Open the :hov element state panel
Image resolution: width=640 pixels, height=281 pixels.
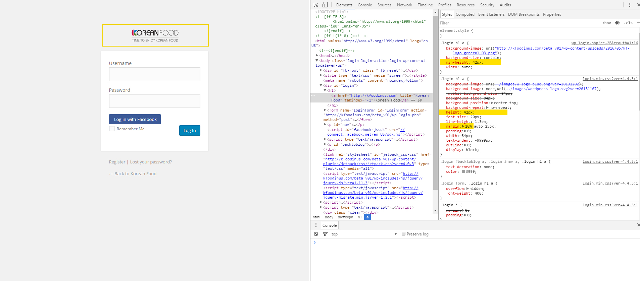tap(607, 23)
